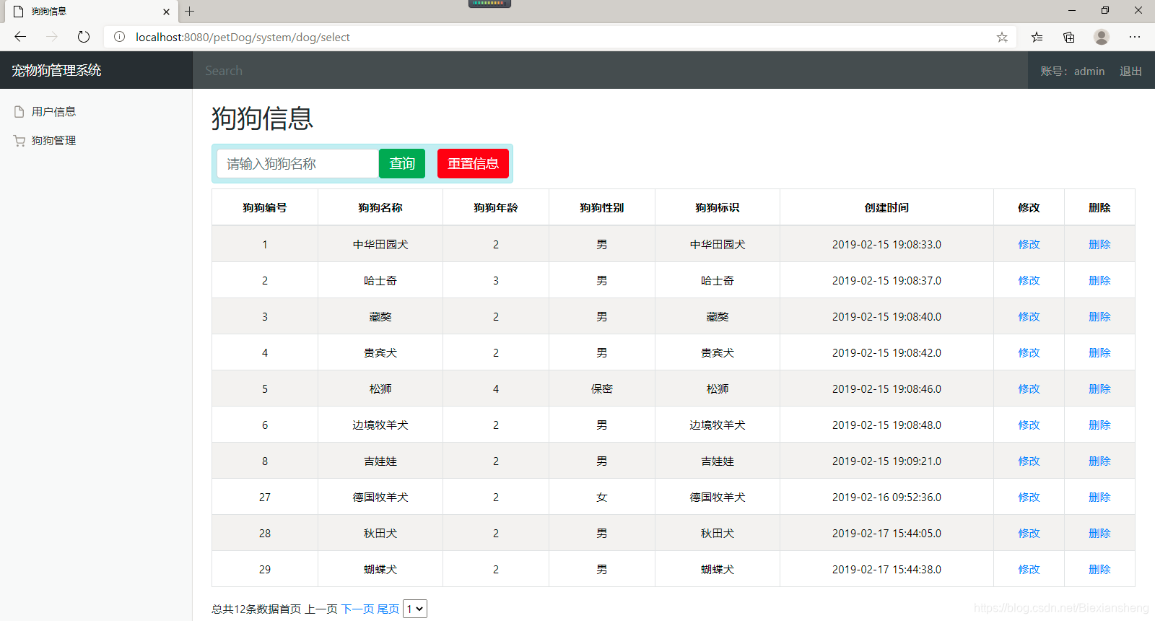Viewport: 1155px width, 621px height.
Task: Click the 宠物狗管理系统 brand title
Action: (x=56, y=71)
